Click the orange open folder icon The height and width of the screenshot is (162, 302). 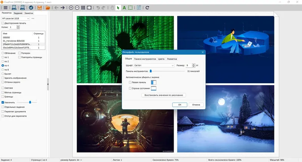click(48, 8)
